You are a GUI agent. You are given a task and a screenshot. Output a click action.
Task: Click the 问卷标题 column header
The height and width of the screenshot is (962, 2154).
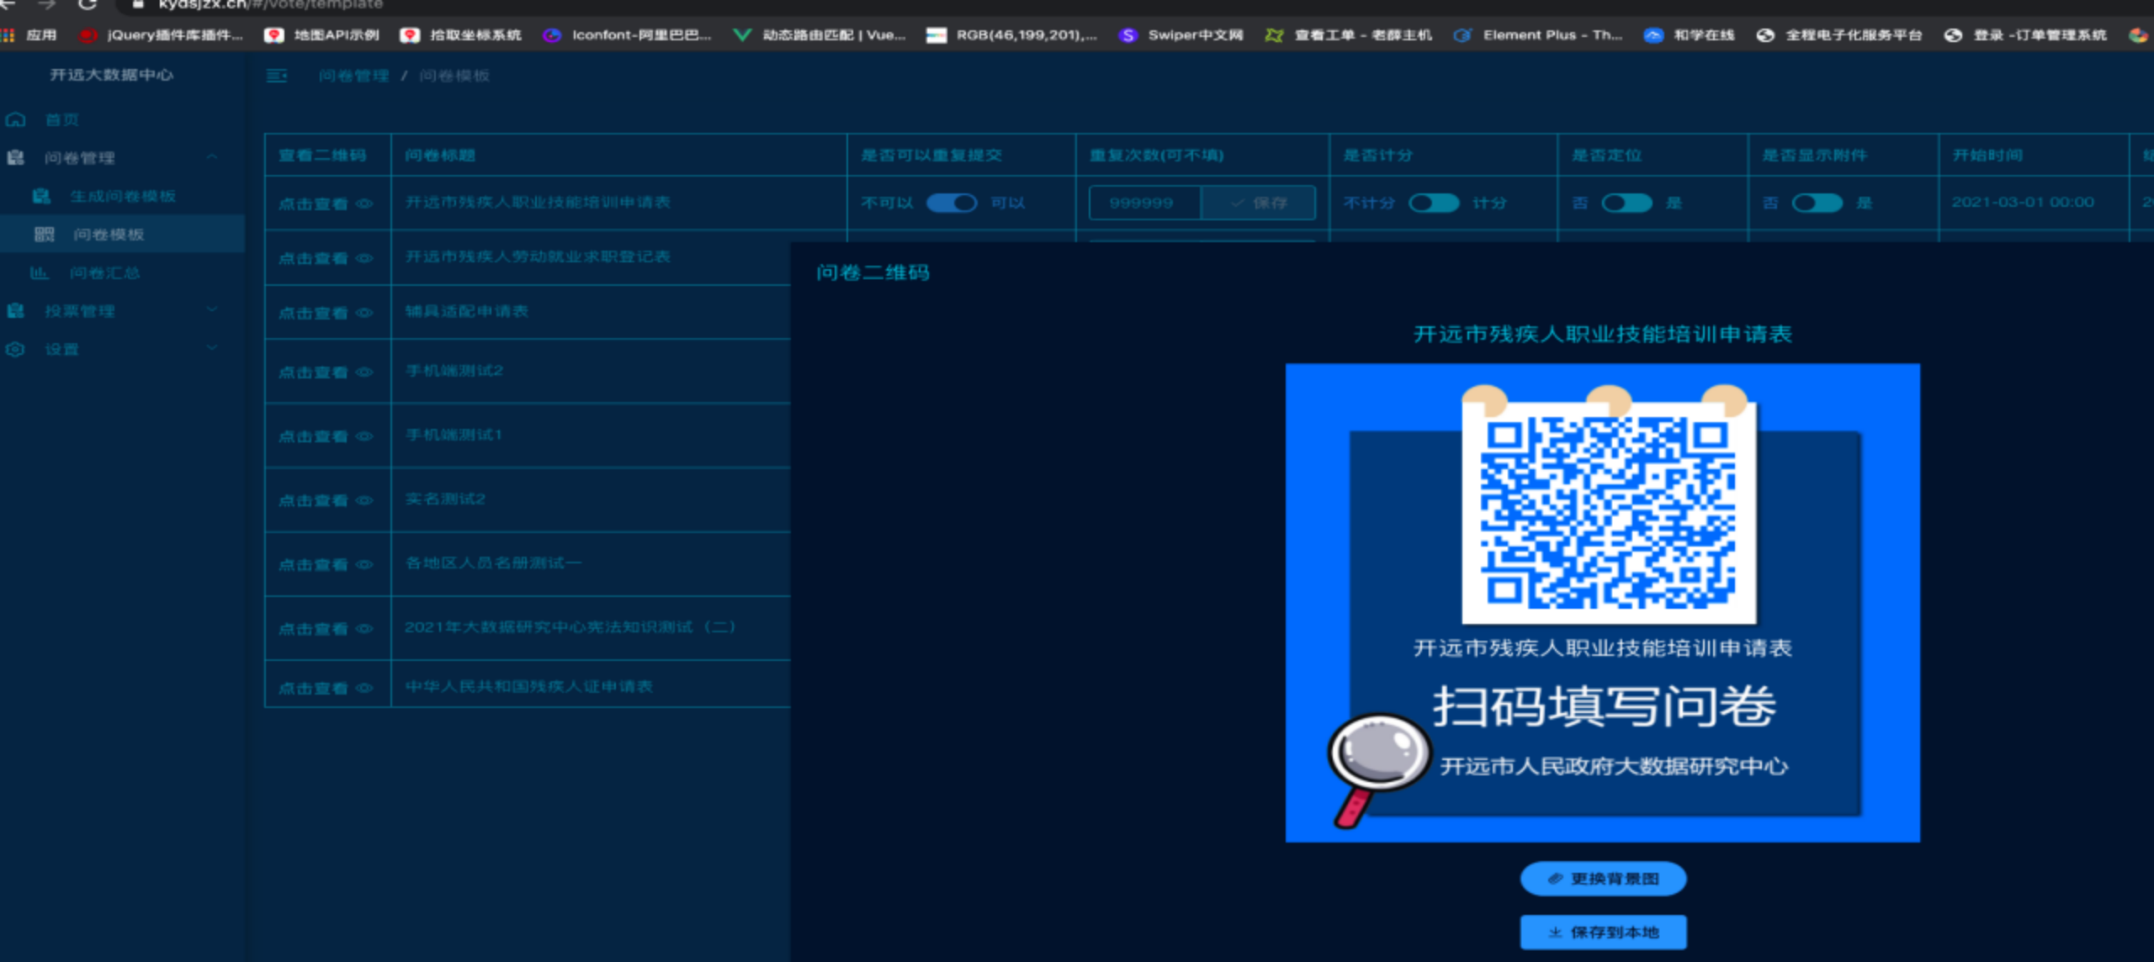440,156
